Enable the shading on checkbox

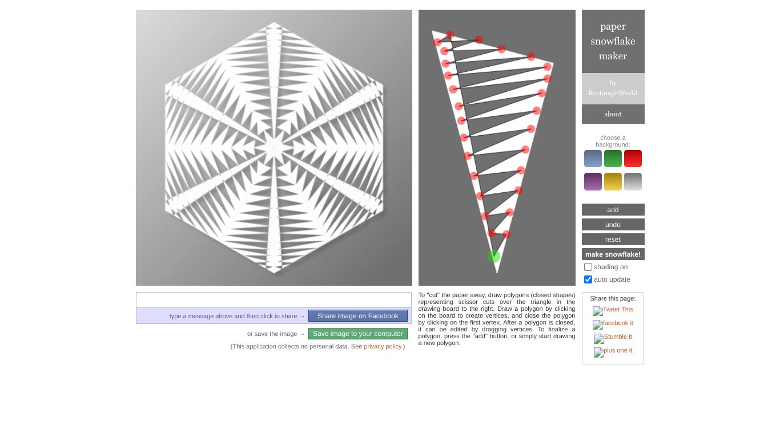pyautogui.click(x=588, y=267)
